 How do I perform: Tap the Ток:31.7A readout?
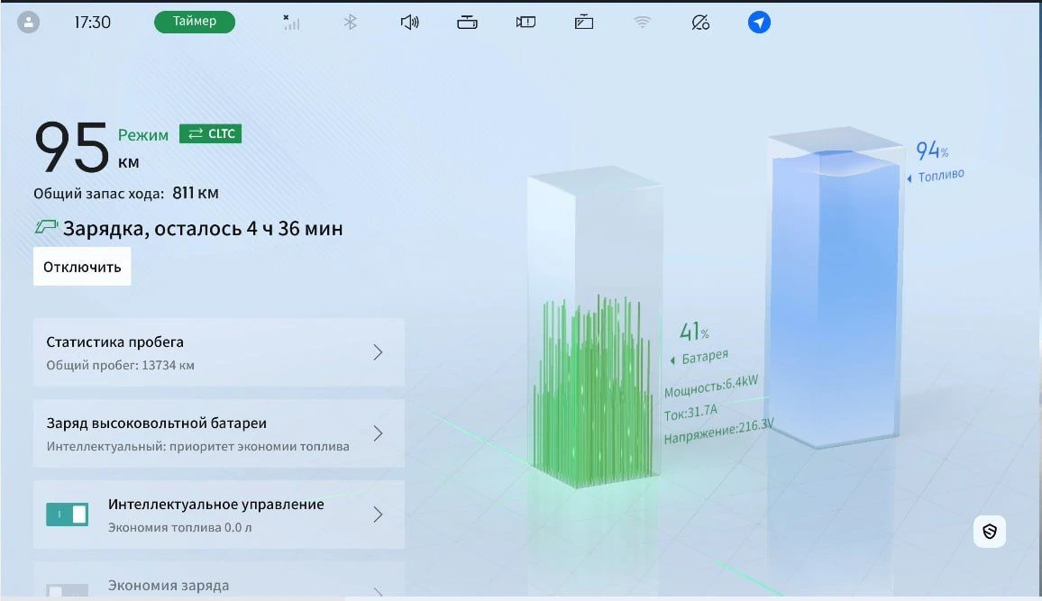pos(690,413)
